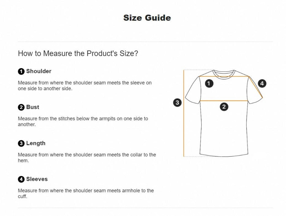Click the Length heading text
Screen dimensions: 286x216
pyautogui.click(x=36, y=143)
